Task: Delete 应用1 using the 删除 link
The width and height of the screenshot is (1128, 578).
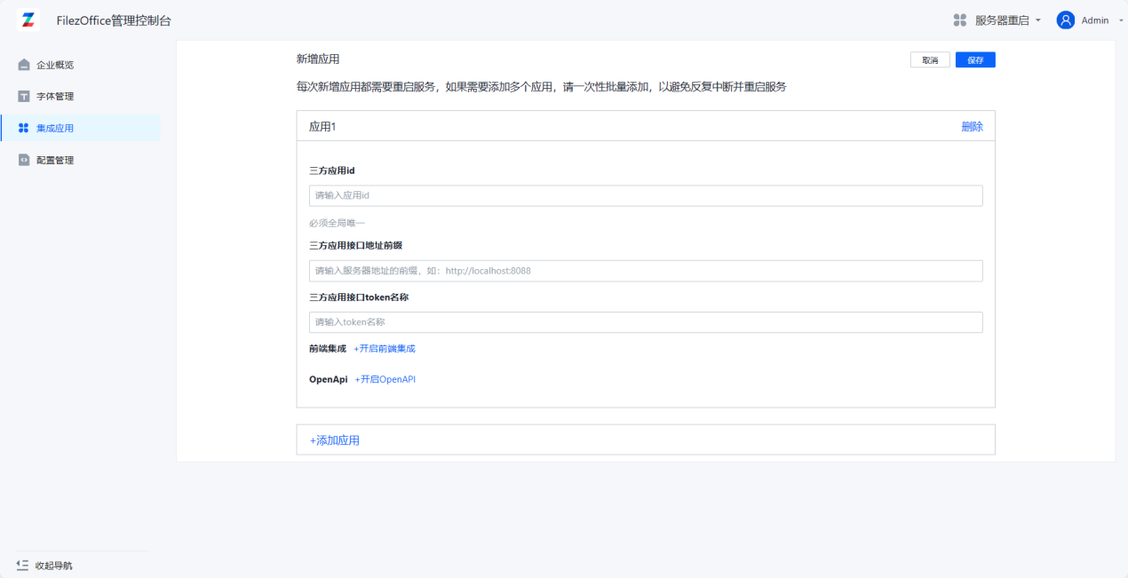Action: click(x=972, y=126)
